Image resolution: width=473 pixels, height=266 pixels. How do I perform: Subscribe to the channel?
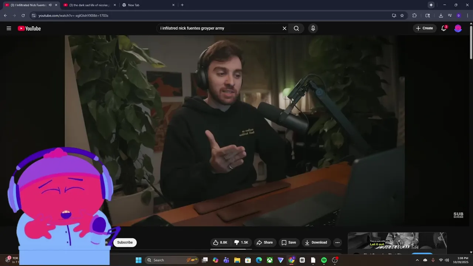tap(125, 242)
